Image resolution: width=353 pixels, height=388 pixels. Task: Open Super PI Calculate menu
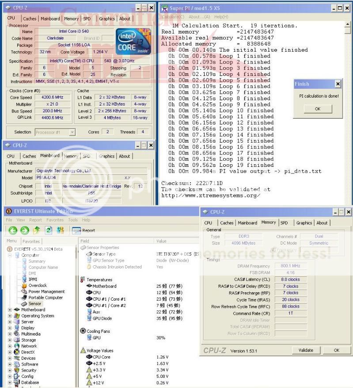click(x=173, y=17)
